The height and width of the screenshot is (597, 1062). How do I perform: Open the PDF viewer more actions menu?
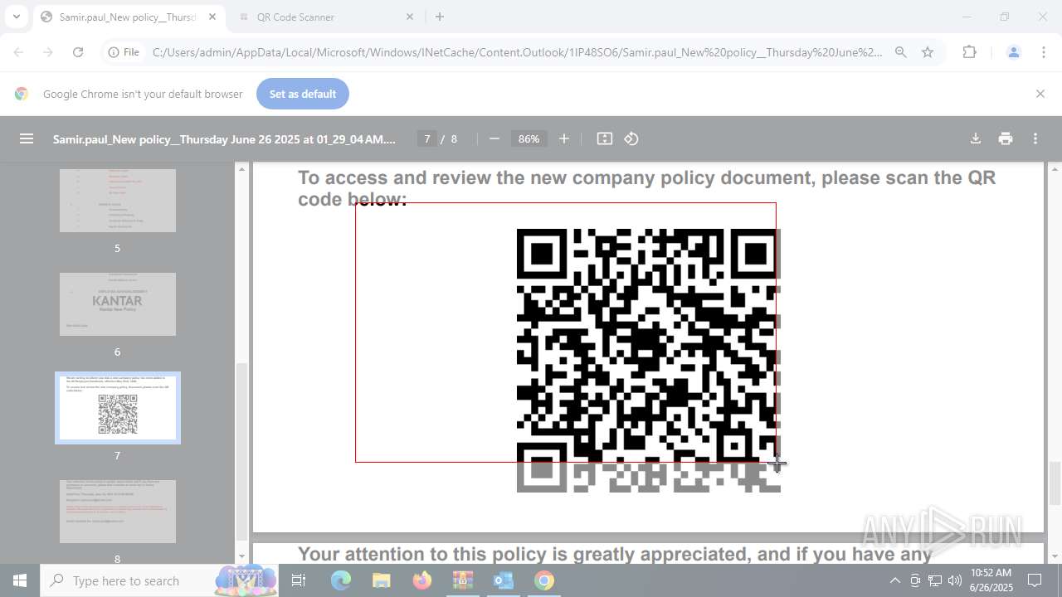[x=1035, y=138]
